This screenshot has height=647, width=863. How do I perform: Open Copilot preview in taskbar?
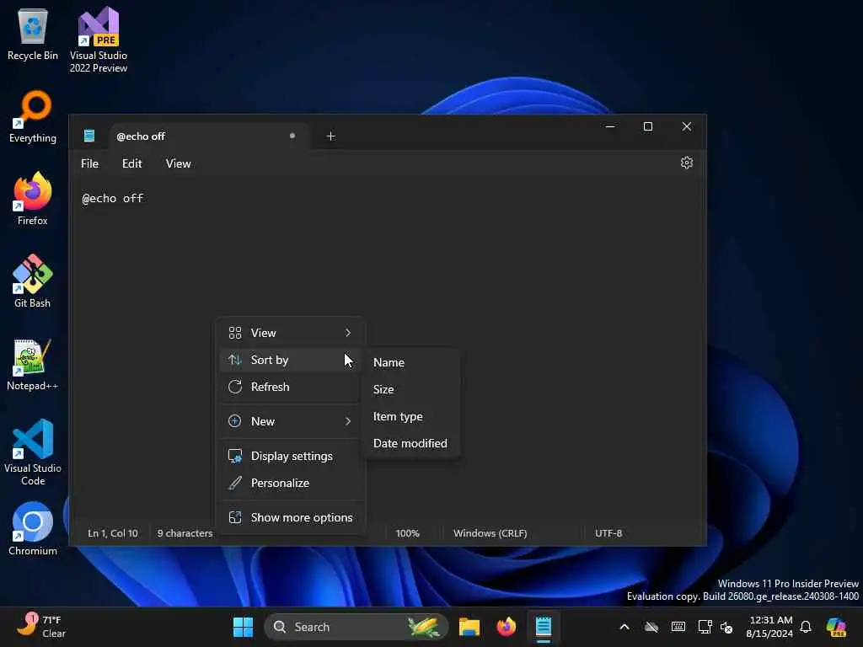click(835, 627)
